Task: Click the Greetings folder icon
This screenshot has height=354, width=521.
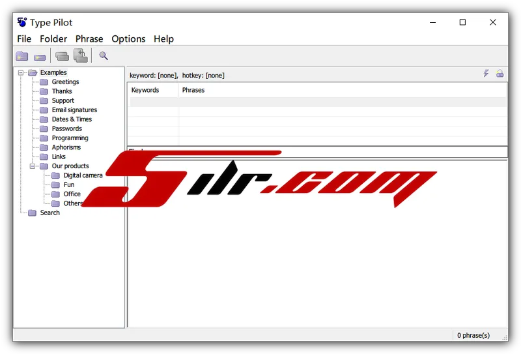Action: pyautogui.click(x=44, y=82)
